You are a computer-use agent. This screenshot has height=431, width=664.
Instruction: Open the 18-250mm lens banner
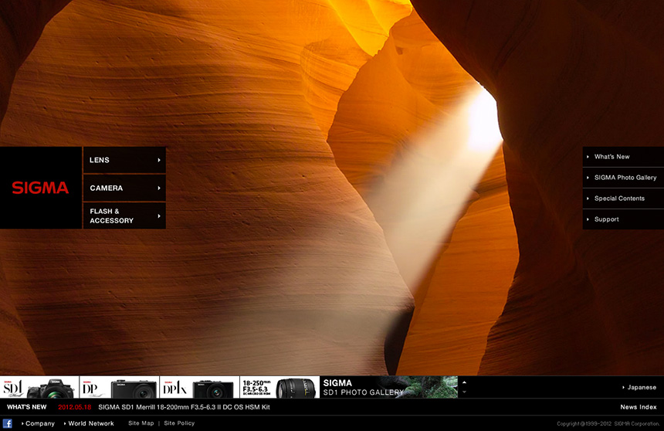279,387
